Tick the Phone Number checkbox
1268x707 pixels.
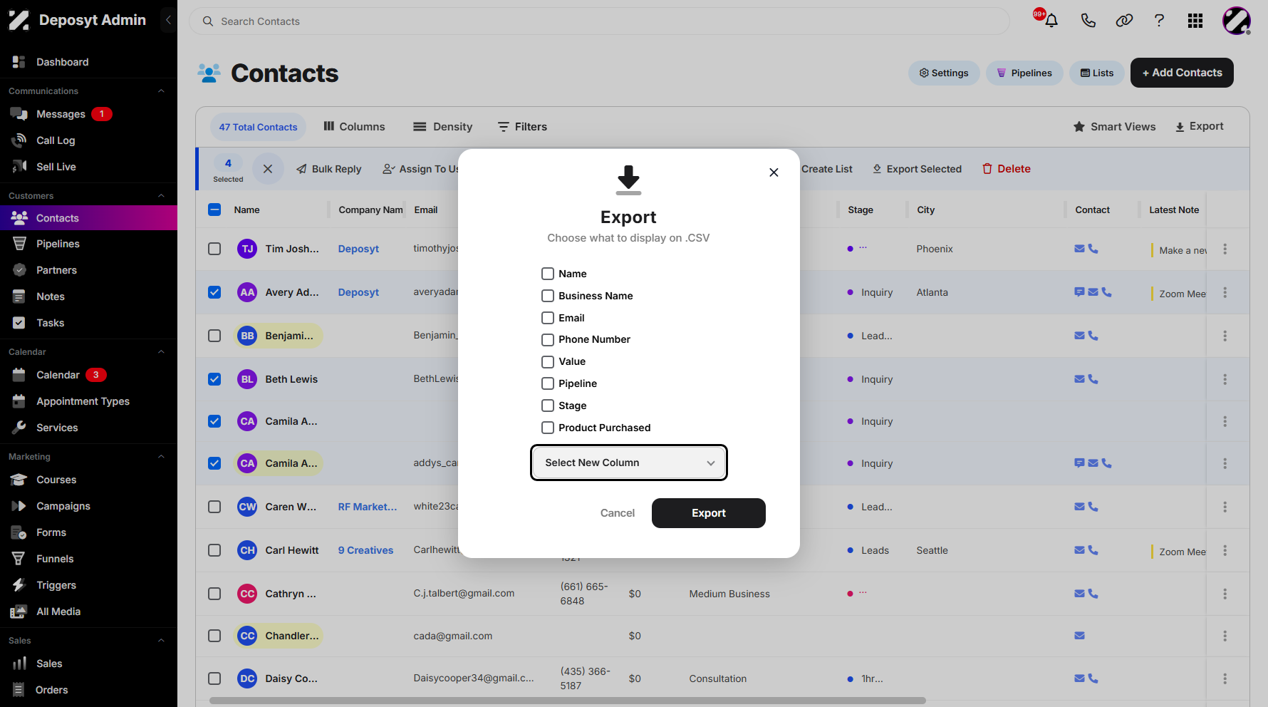[x=548, y=340]
